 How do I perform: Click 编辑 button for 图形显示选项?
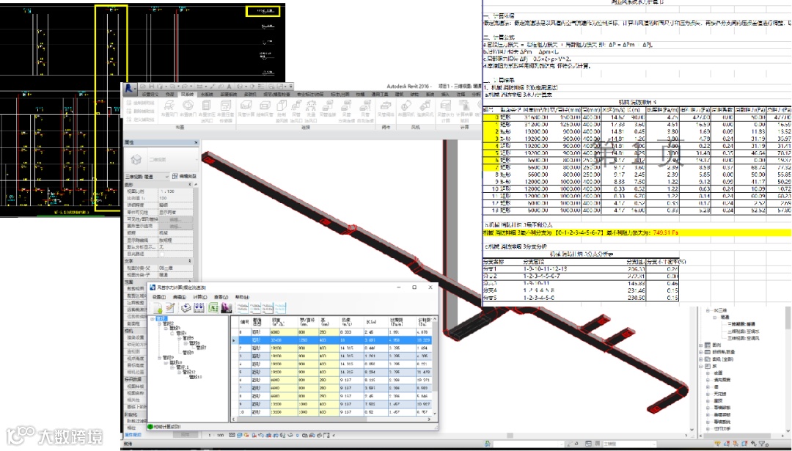[176, 227]
